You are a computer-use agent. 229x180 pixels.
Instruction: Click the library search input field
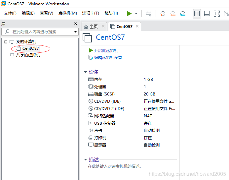click(x=40, y=31)
